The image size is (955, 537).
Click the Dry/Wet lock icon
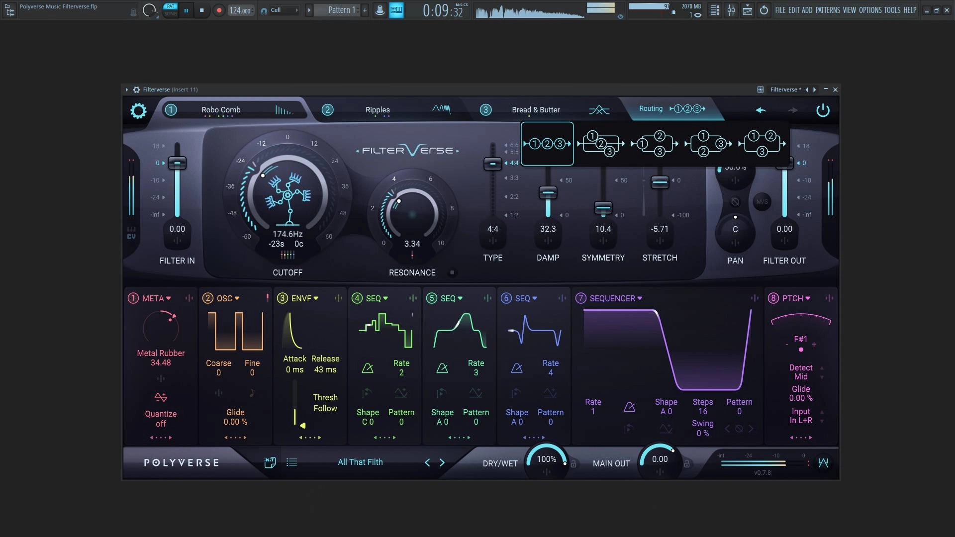click(573, 464)
